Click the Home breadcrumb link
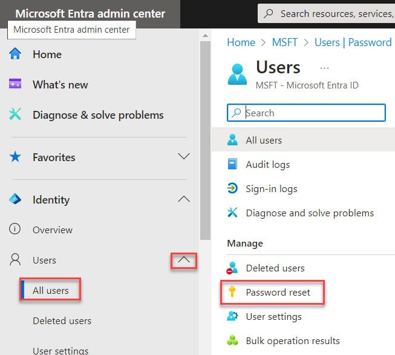The image size is (395, 355). click(241, 42)
